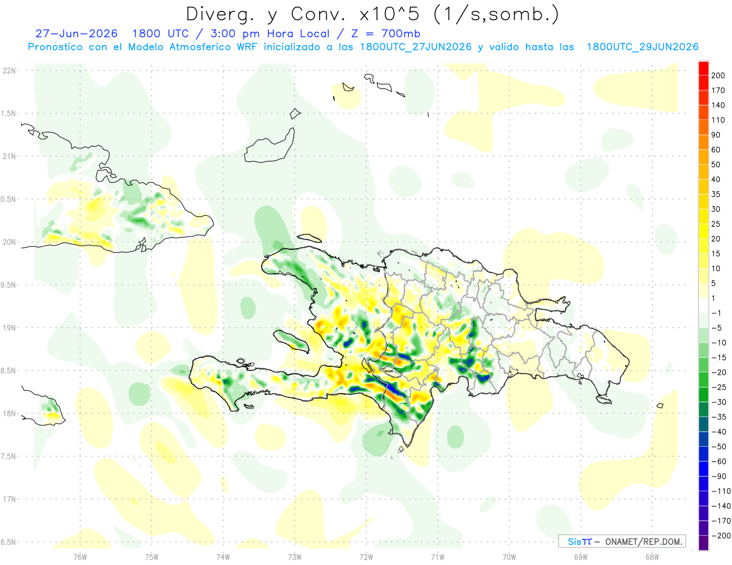Click the yellow colorbar swatch between 20 and 15

tap(703, 246)
